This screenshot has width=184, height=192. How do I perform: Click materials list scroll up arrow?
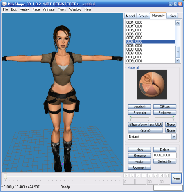[x=177, y=23]
